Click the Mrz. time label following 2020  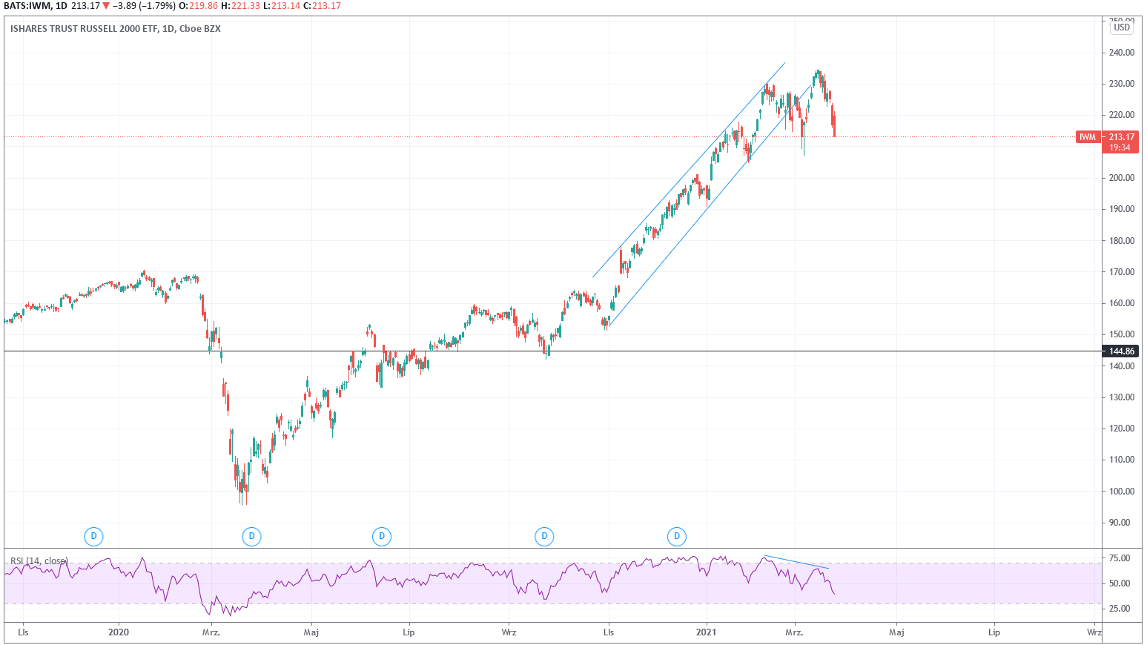pyautogui.click(x=211, y=632)
